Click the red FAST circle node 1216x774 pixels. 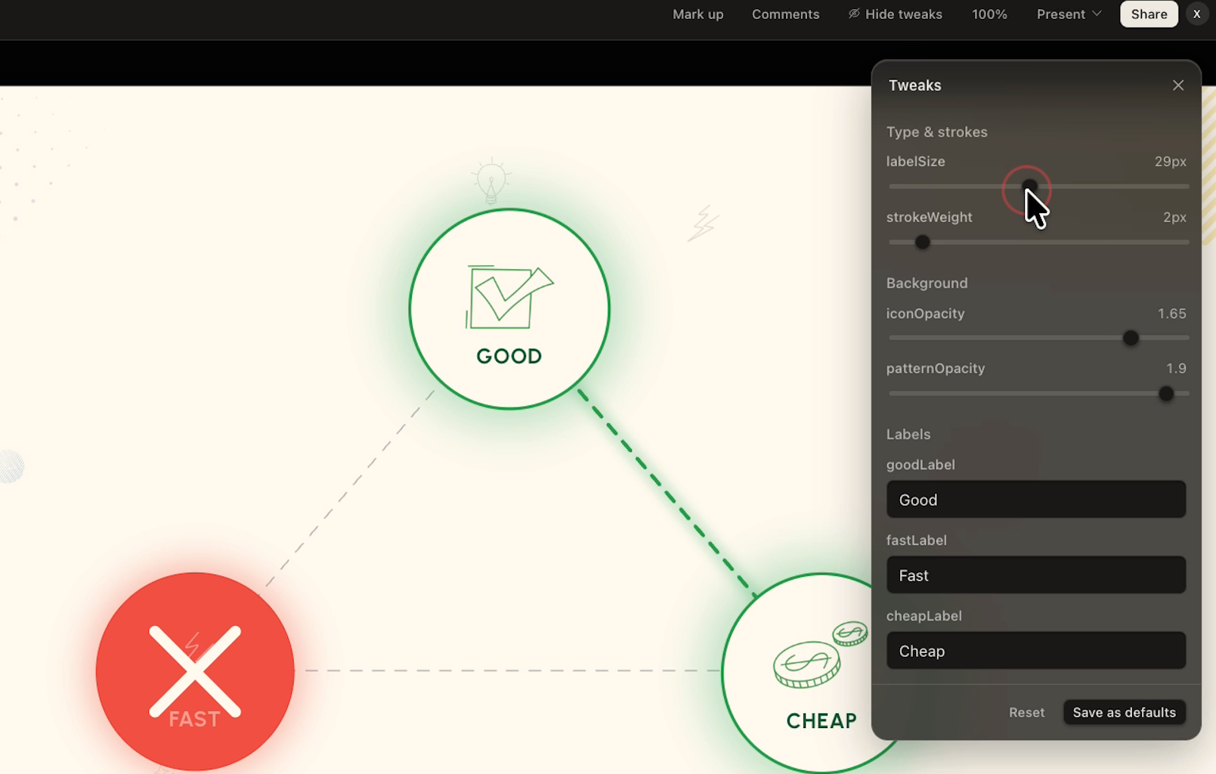point(195,672)
